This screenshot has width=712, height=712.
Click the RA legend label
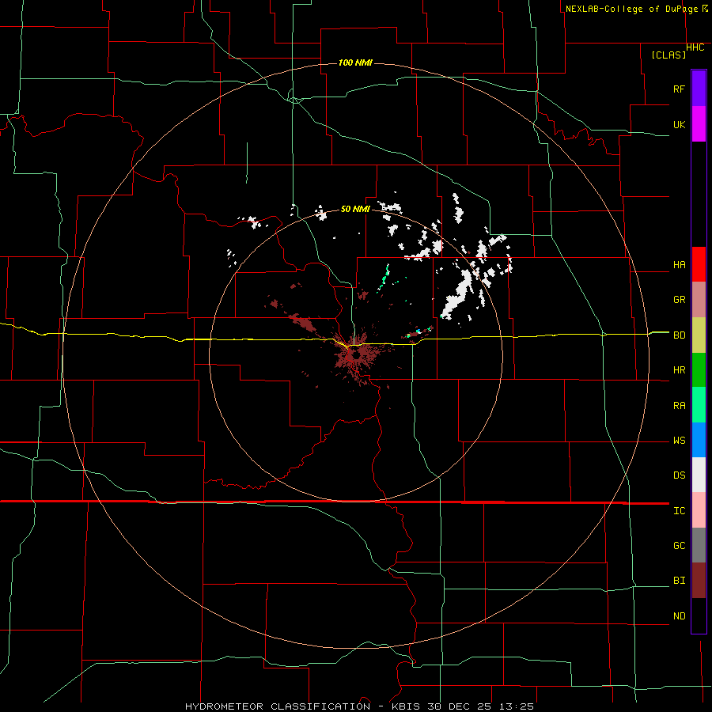679,405
